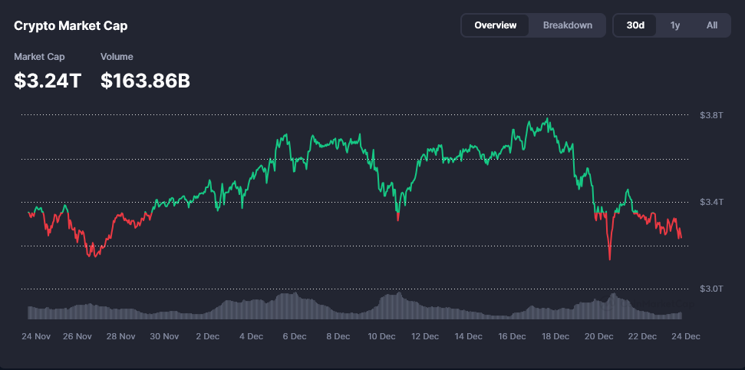The width and height of the screenshot is (745, 370).
Task: Click the 24 Nov date label
Action: 36,336
